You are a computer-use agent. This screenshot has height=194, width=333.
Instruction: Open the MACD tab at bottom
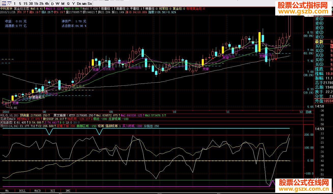click(x=38, y=191)
